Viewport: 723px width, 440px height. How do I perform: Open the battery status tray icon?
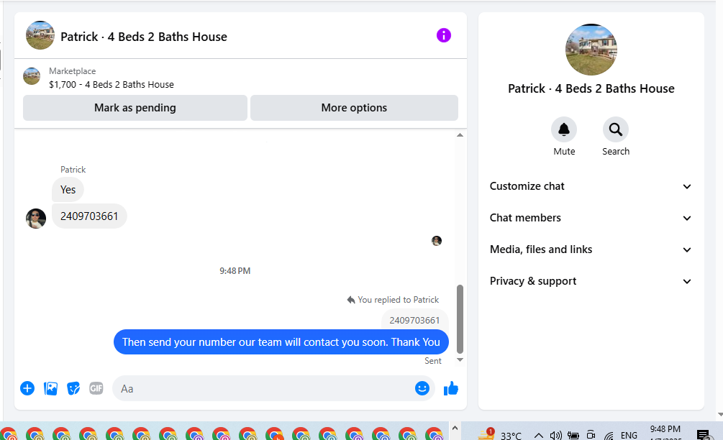point(573,435)
